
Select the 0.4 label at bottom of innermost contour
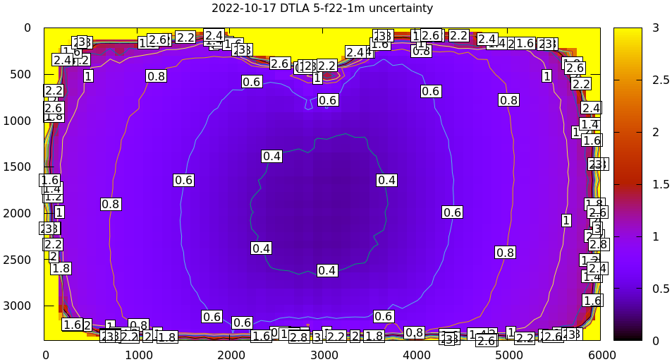click(326, 270)
